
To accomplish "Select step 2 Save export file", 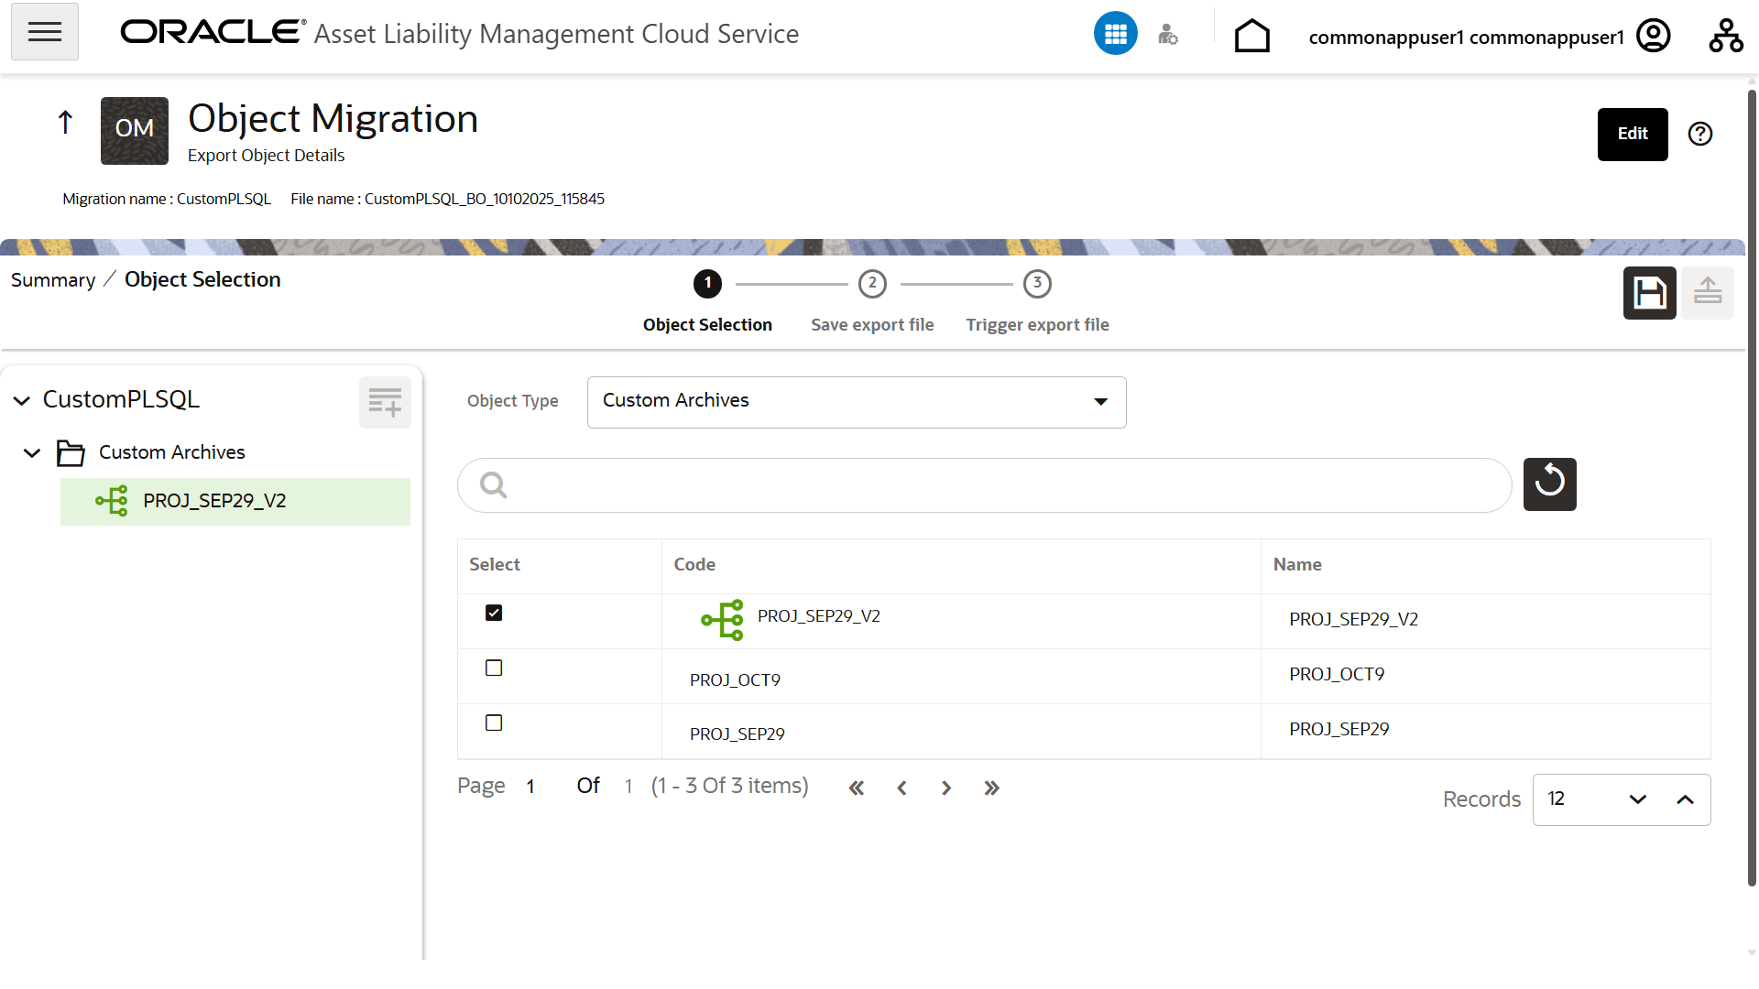I will 872,284.
